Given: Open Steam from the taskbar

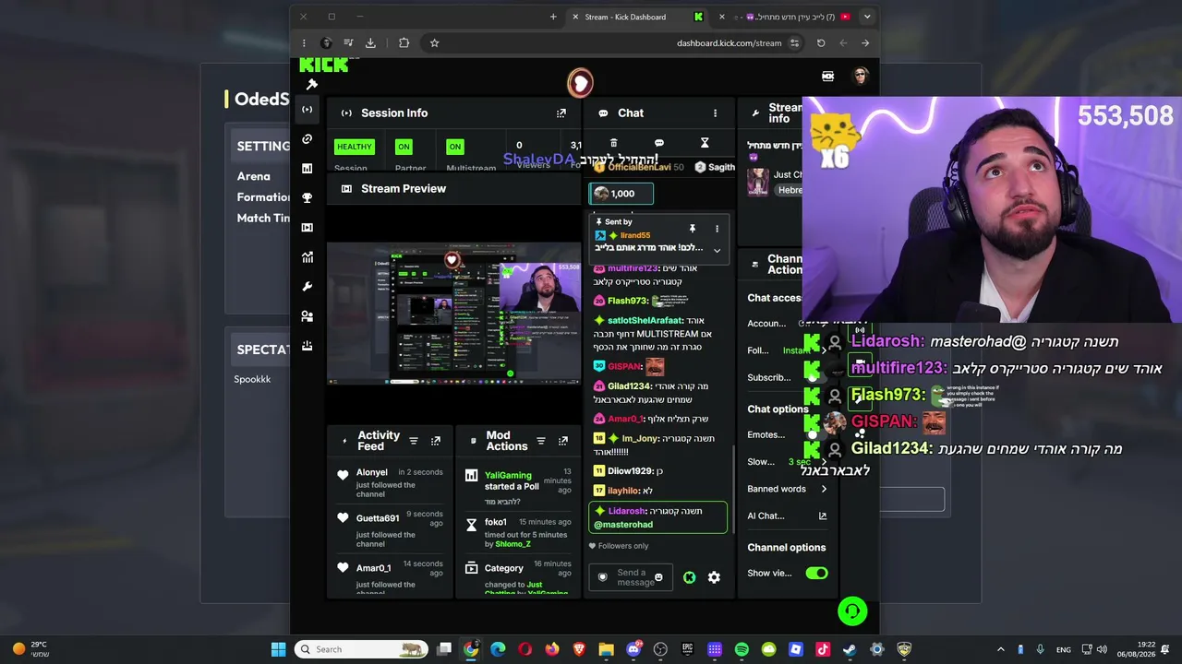Looking at the screenshot, I should click(x=850, y=649).
